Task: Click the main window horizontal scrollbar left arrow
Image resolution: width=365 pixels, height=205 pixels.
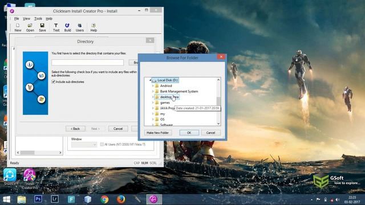Action: (18, 153)
